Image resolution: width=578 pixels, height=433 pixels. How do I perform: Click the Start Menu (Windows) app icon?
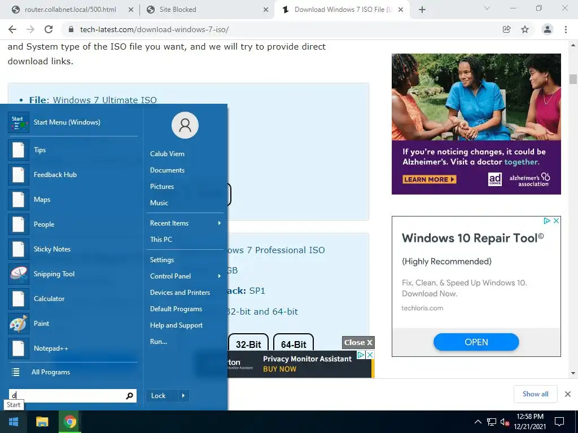tap(19, 122)
